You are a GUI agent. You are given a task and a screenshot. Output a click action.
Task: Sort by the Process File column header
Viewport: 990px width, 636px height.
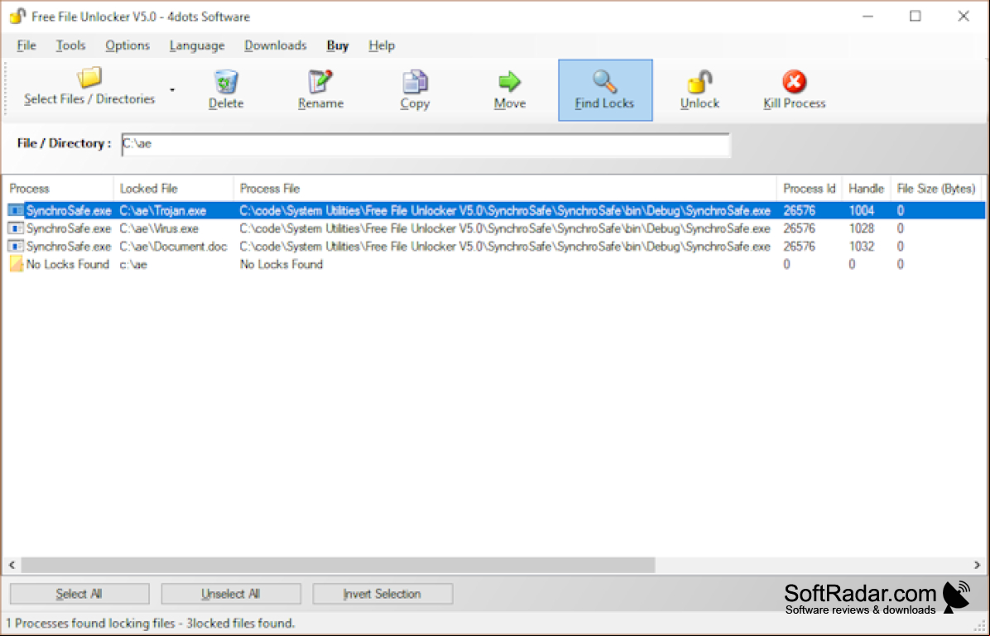coord(505,189)
